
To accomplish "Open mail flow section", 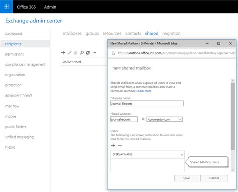I will point(12,106).
